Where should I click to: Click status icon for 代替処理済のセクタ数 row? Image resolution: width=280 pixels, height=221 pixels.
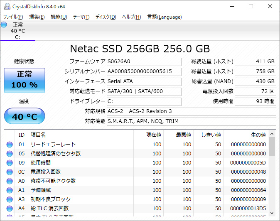(x=10, y=154)
